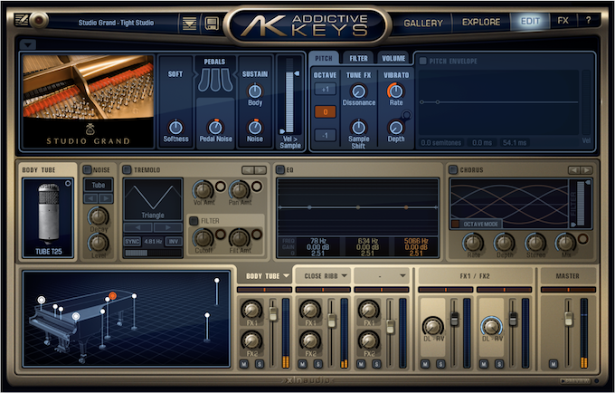Click the Master volume fader

pyautogui.click(x=568, y=319)
